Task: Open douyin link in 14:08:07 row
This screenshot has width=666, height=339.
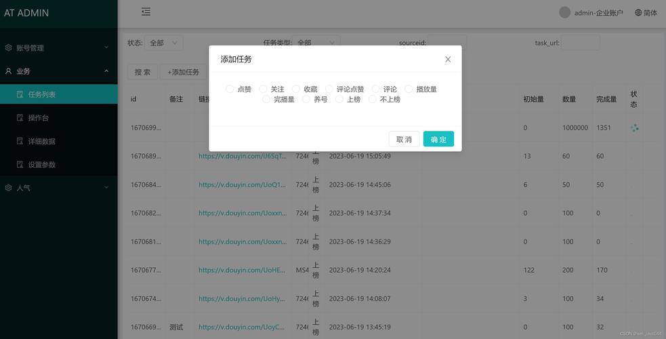Action: [x=243, y=298]
